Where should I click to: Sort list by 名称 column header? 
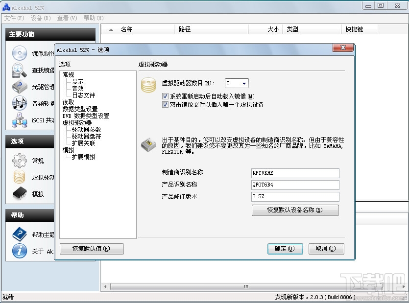pos(138,29)
